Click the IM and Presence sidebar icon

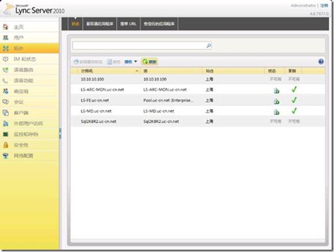pyautogui.click(x=6, y=59)
